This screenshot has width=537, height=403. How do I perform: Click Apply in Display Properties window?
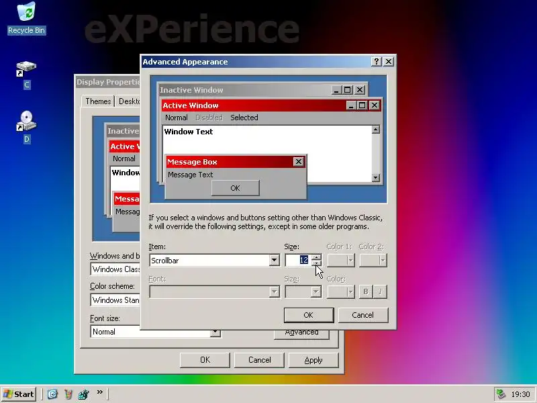(313, 360)
